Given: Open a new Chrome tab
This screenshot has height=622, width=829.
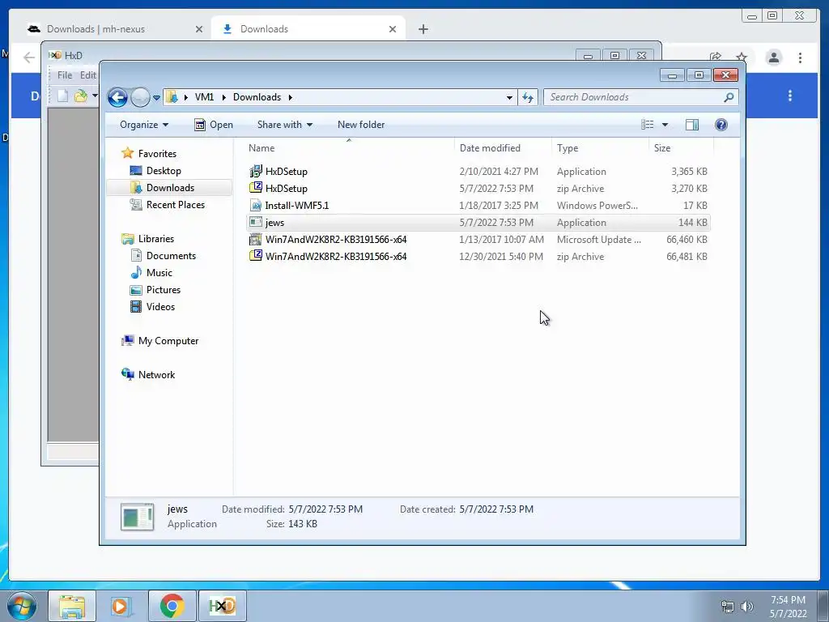Looking at the screenshot, I should (x=423, y=29).
